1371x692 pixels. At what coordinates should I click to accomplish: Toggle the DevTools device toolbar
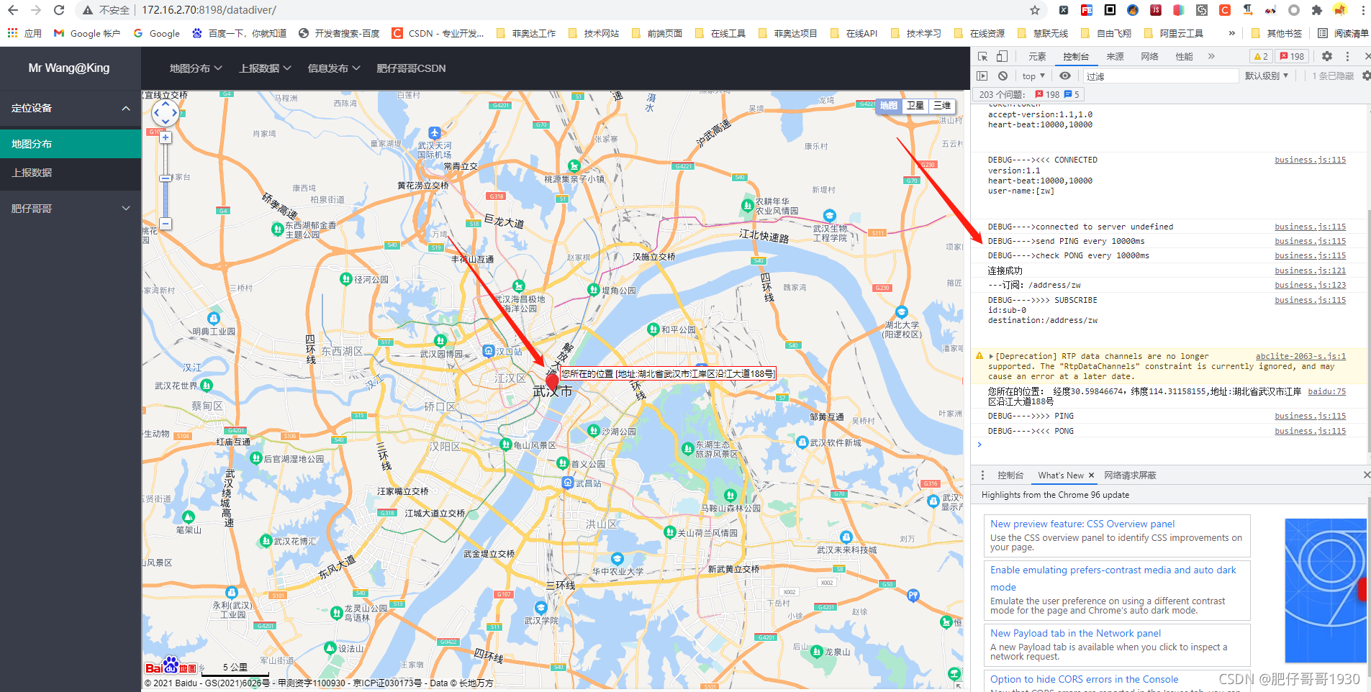(1002, 56)
